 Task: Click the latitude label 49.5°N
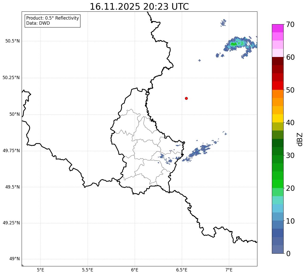12,187
